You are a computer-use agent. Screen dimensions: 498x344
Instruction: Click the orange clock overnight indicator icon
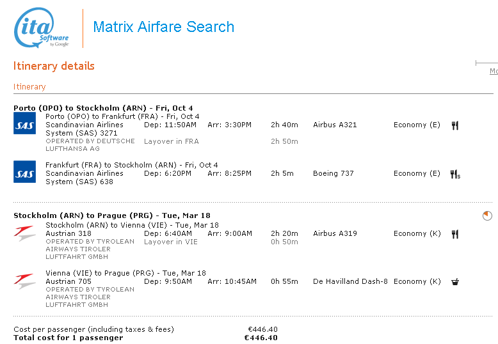(x=488, y=216)
